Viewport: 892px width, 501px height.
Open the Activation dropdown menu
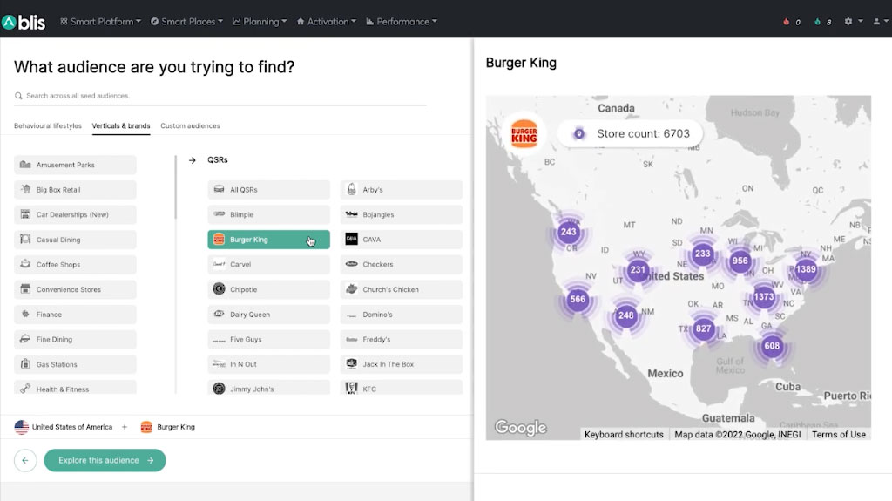click(327, 22)
